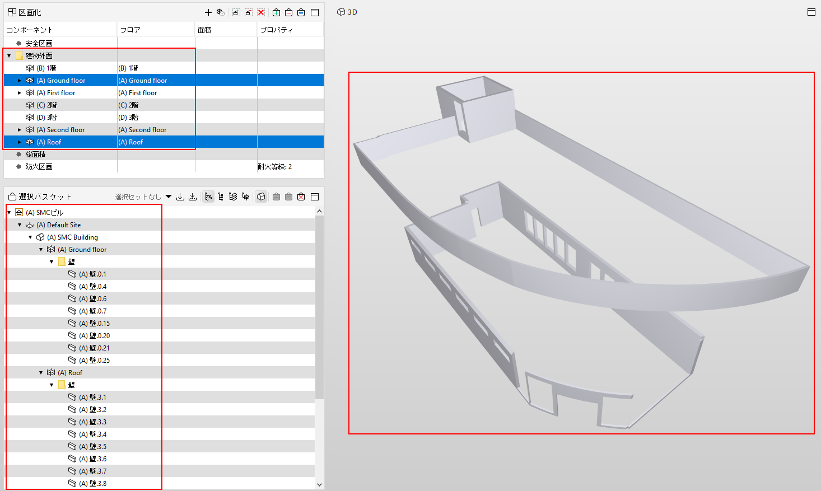This screenshot has width=821, height=491.
Task: Click the プロパティ column header
Action: click(291, 30)
